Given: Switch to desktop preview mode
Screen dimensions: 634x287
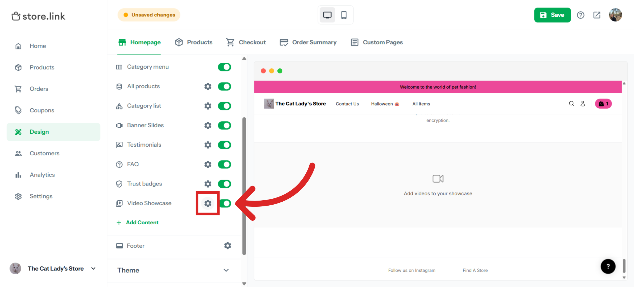Looking at the screenshot, I should [x=327, y=15].
